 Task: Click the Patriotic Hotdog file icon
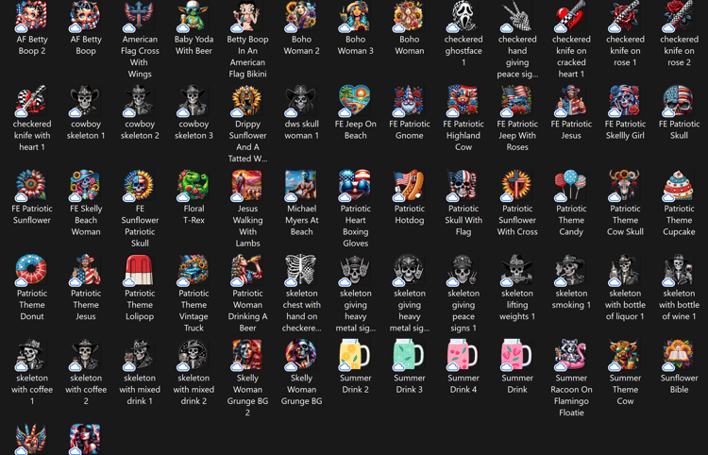(409, 185)
